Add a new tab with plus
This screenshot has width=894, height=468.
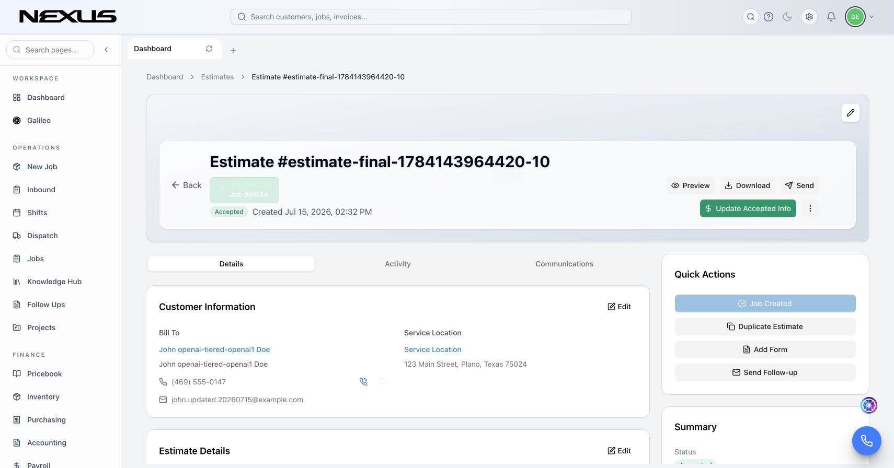pyautogui.click(x=233, y=51)
